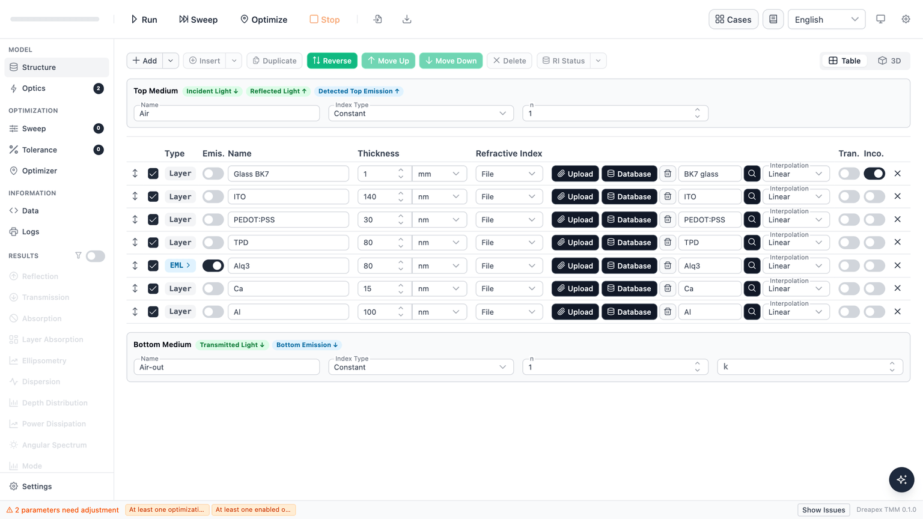Click the notes panel icon beside Cases
This screenshot has height=519, width=923.
tap(773, 19)
